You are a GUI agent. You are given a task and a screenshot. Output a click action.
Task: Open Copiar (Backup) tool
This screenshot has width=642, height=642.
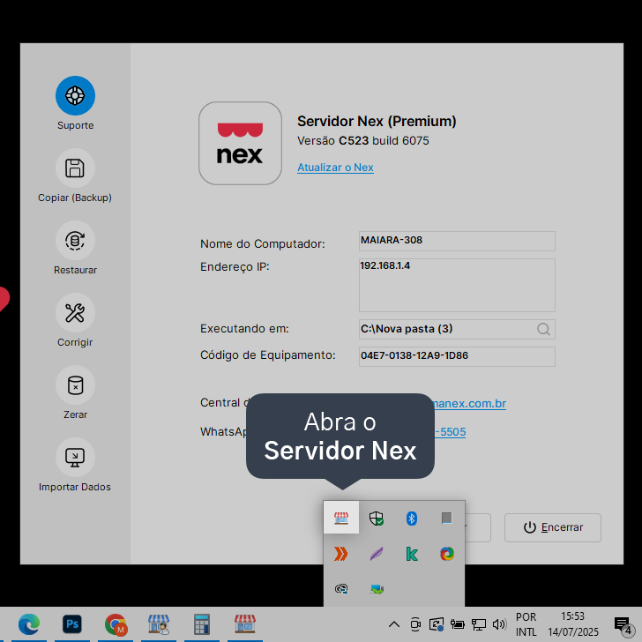coord(75,168)
